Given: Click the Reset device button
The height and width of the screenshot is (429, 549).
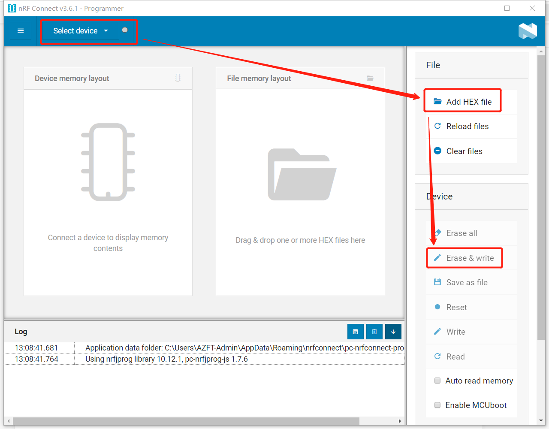Looking at the screenshot, I should [x=471, y=307].
